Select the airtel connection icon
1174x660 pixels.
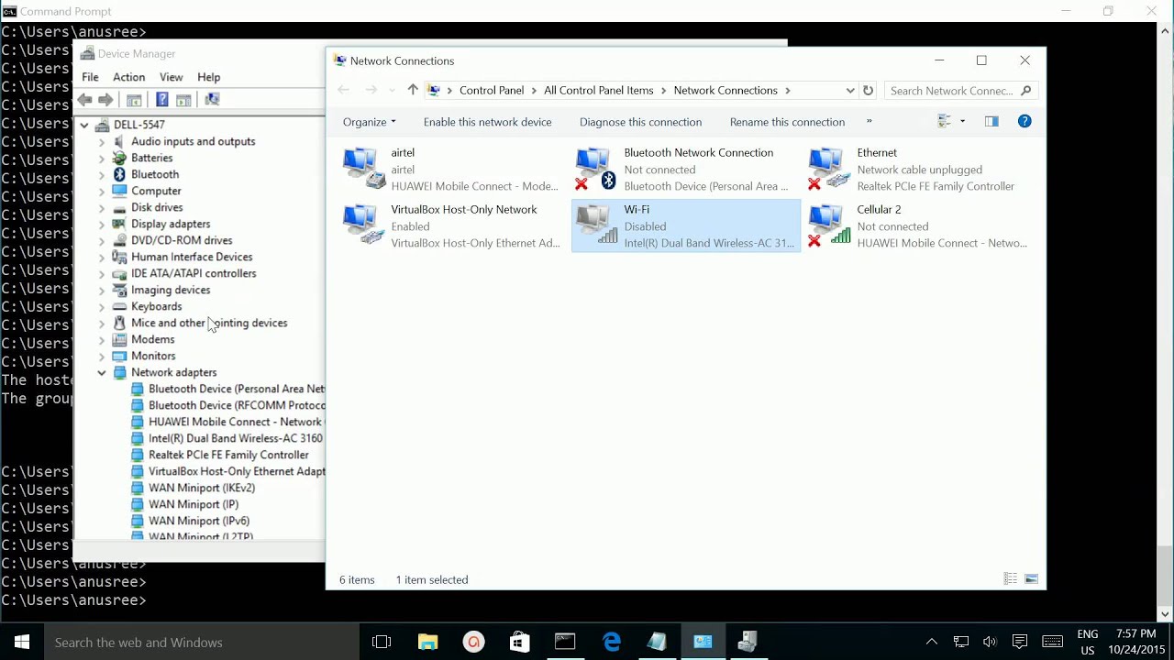(364, 169)
